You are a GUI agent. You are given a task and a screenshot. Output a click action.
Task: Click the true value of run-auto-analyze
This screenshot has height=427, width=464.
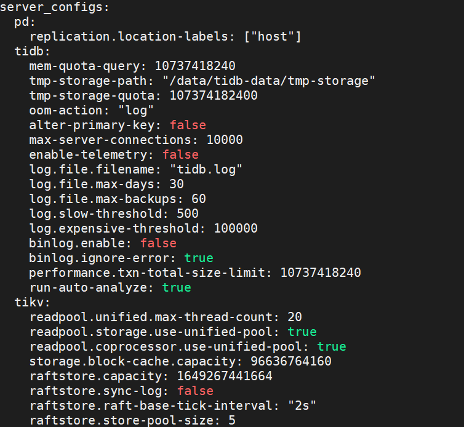tap(177, 287)
